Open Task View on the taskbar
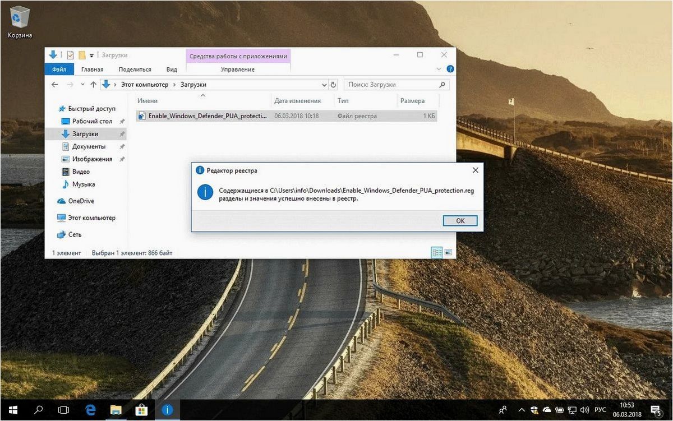673x421 pixels. coord(64,410)
